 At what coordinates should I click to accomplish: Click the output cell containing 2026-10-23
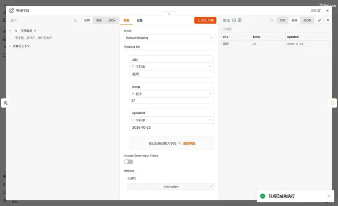[307, 44]
